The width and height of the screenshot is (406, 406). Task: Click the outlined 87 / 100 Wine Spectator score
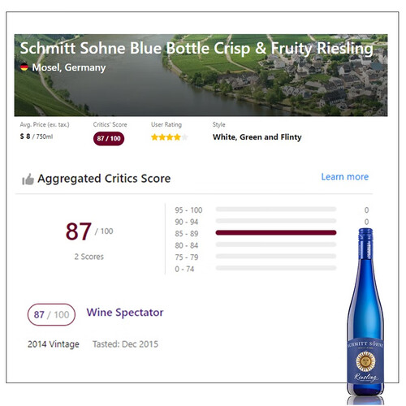51,314
